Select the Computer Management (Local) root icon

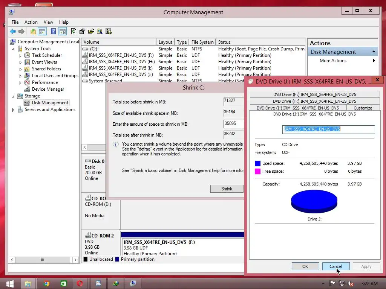(x=13, y=42)
